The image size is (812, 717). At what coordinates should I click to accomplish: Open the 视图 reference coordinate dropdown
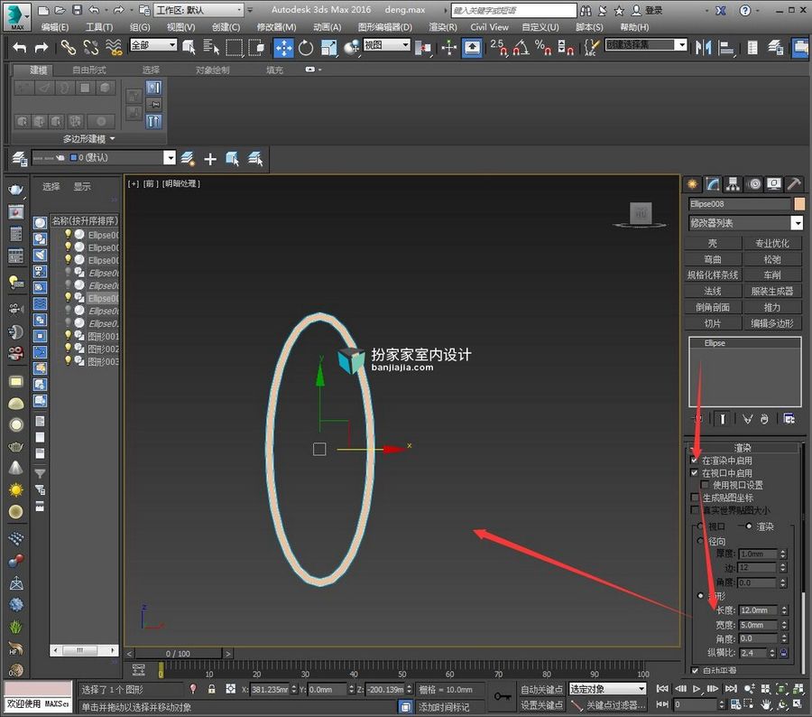[386, 46]
